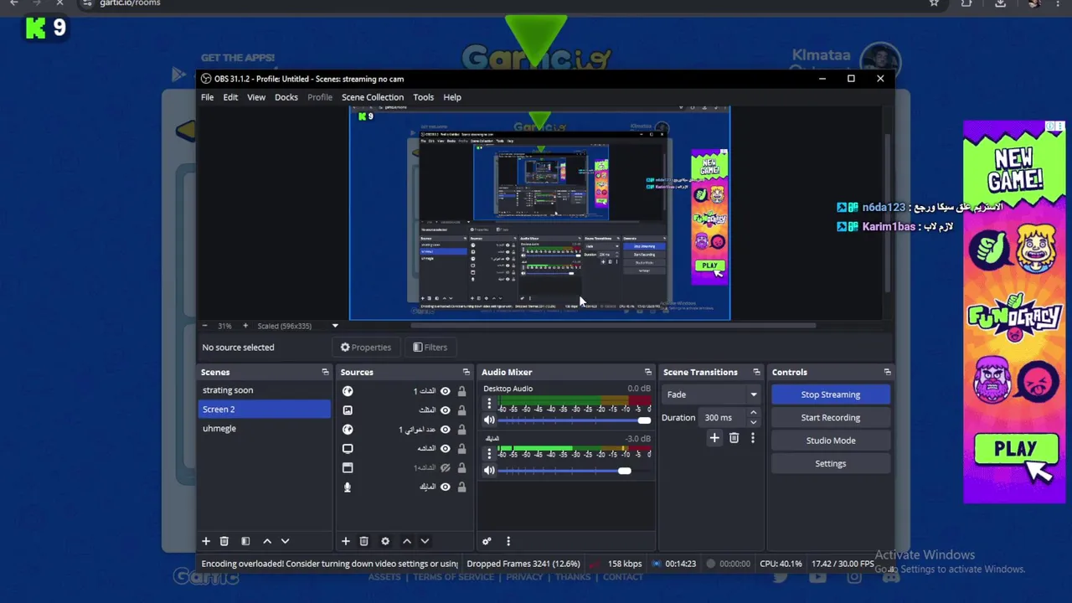
Task: Remove selected scene using trash icon
Action: pyautogui.click(x=224, y=541)
